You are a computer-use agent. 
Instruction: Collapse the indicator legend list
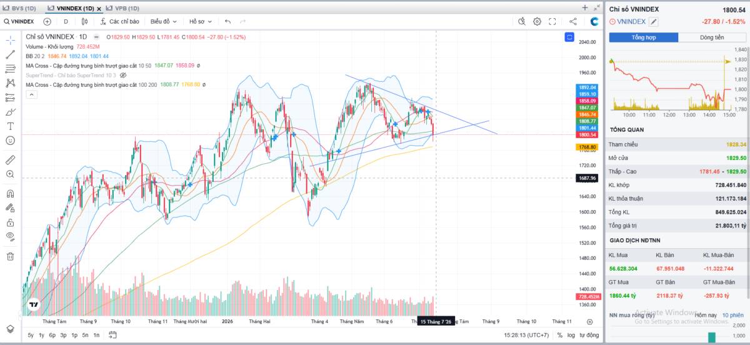click(x=31, y=94)
